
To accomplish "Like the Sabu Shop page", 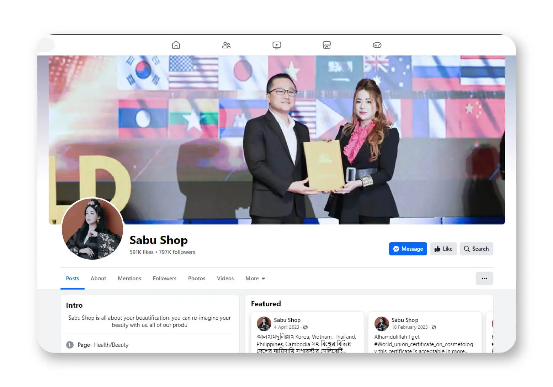I will coord(443,249).
